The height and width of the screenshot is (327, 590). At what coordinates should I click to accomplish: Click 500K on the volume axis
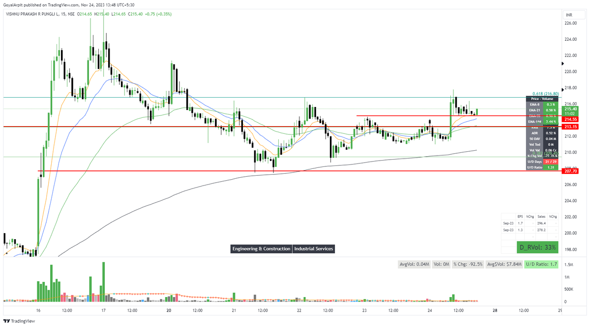pyautogui.click(x=569, y=290)
